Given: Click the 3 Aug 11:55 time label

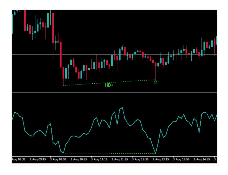Looking at the screenshot, I should point(120,159).
